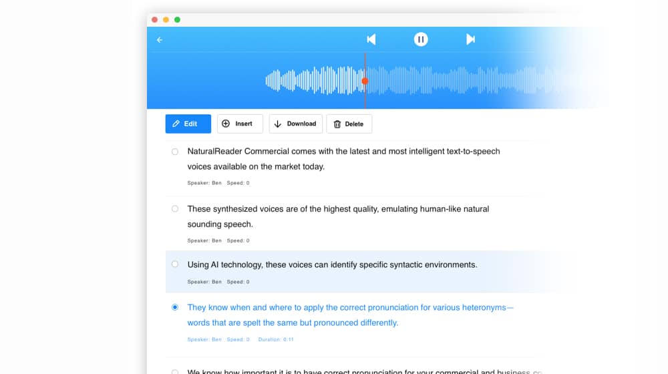Click the down-arrow icon in the Download button
The image size is (668, 374).
[278, 124]
